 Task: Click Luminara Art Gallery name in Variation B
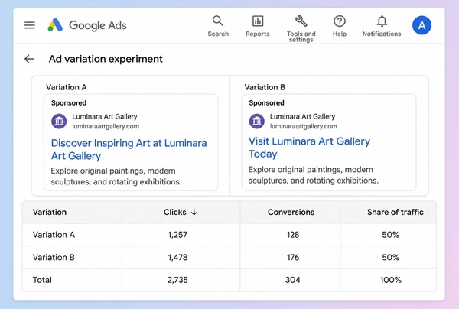(x=302, y=116)
